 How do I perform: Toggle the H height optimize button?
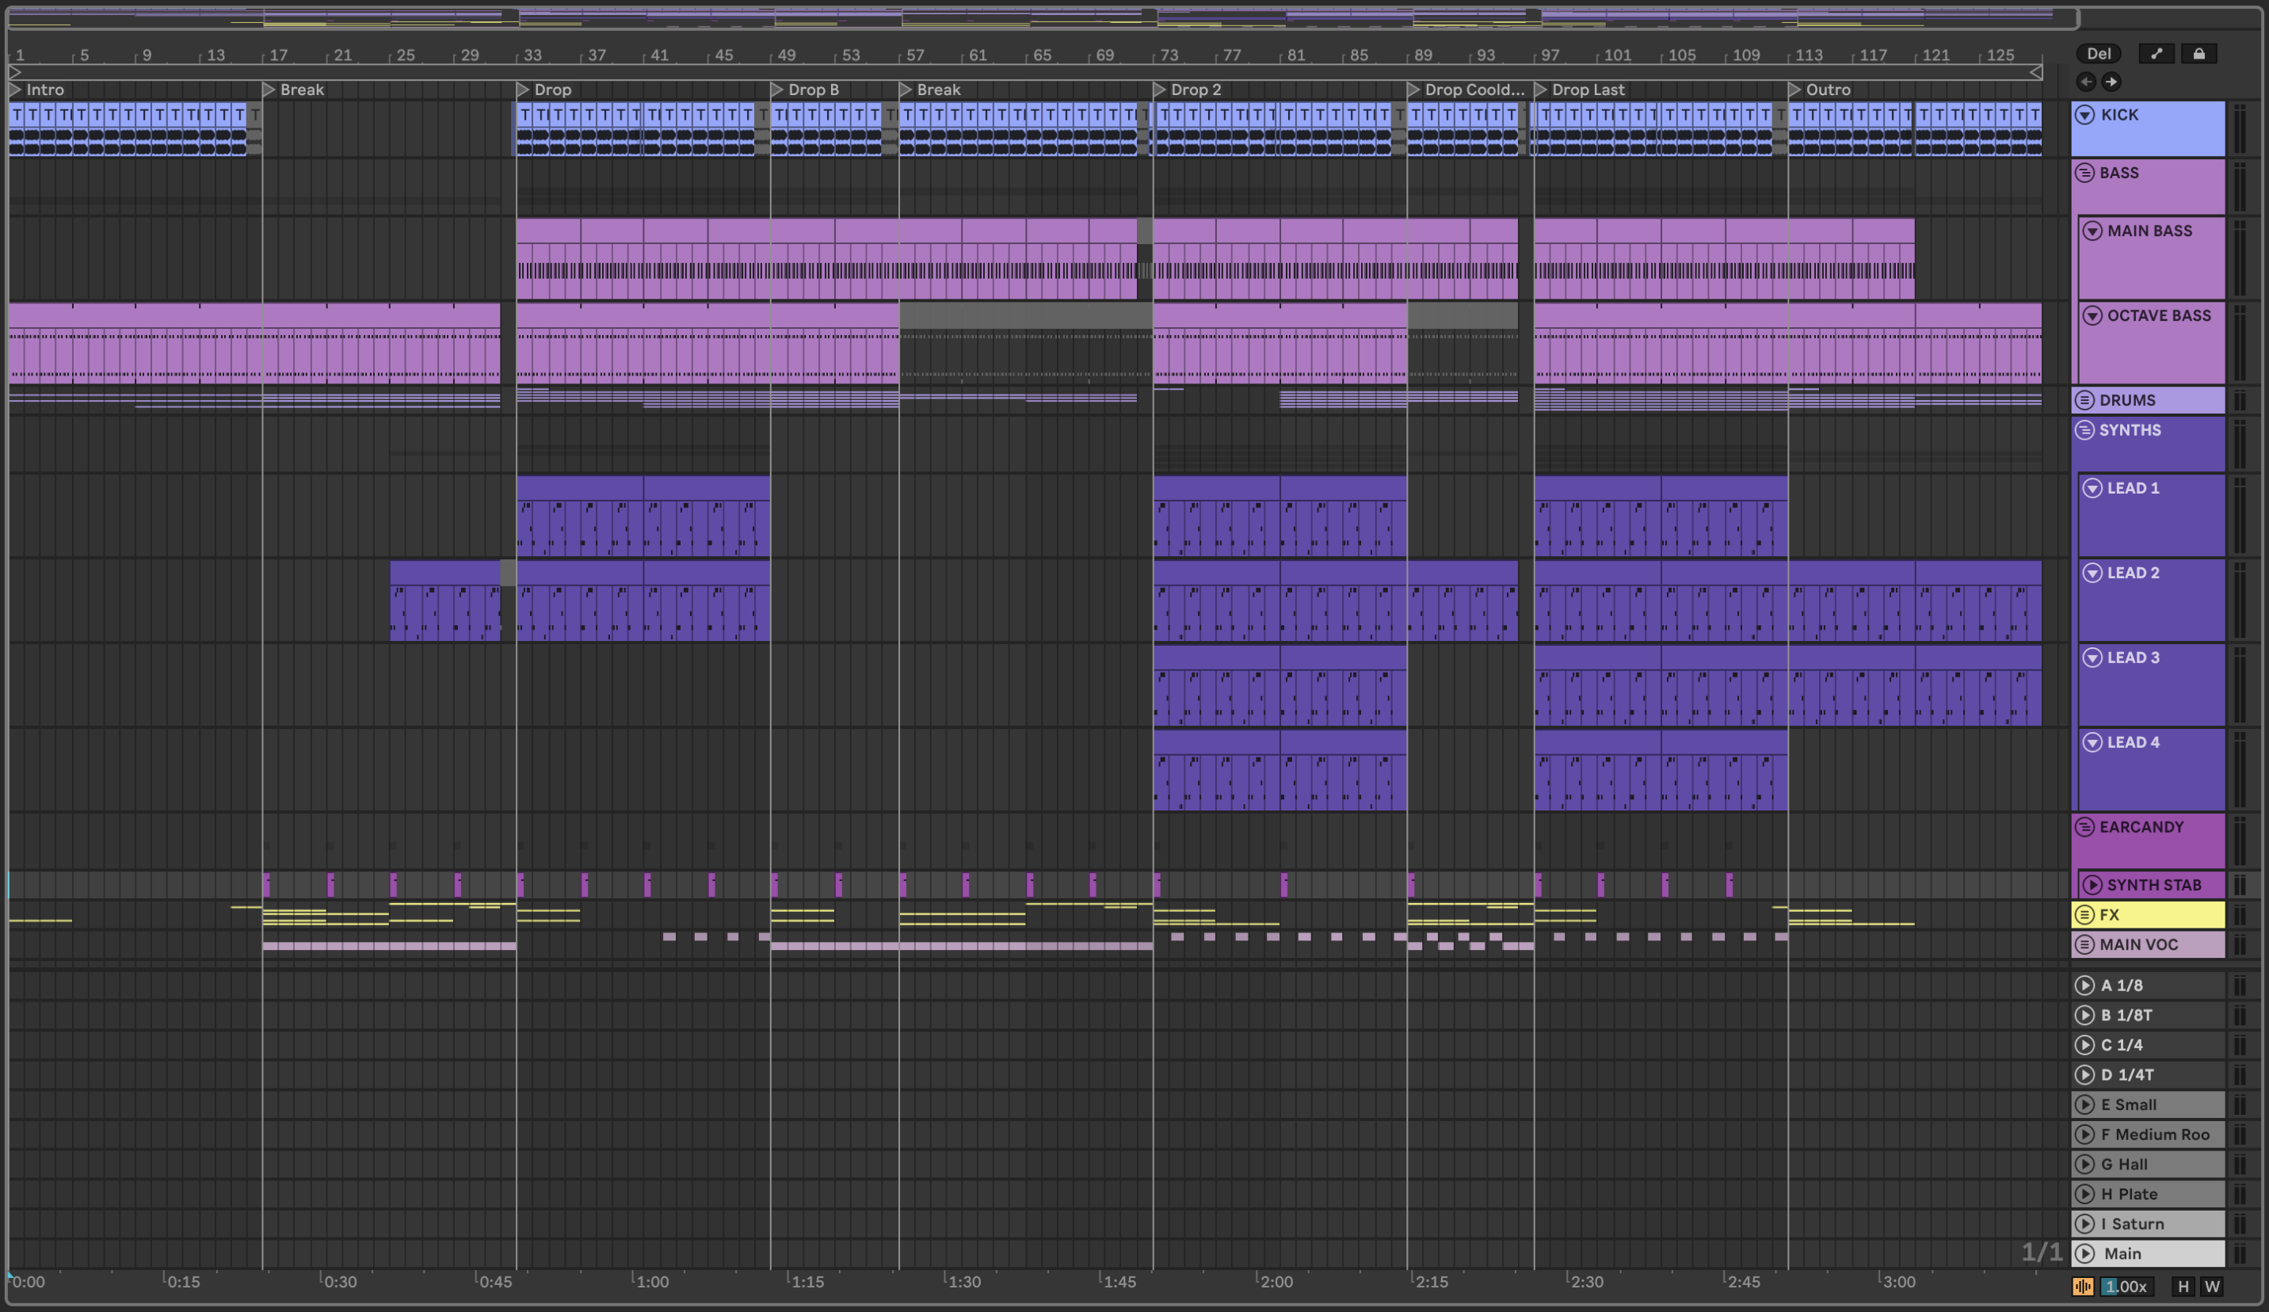pyautogui.click(x=2183, y=1287)
